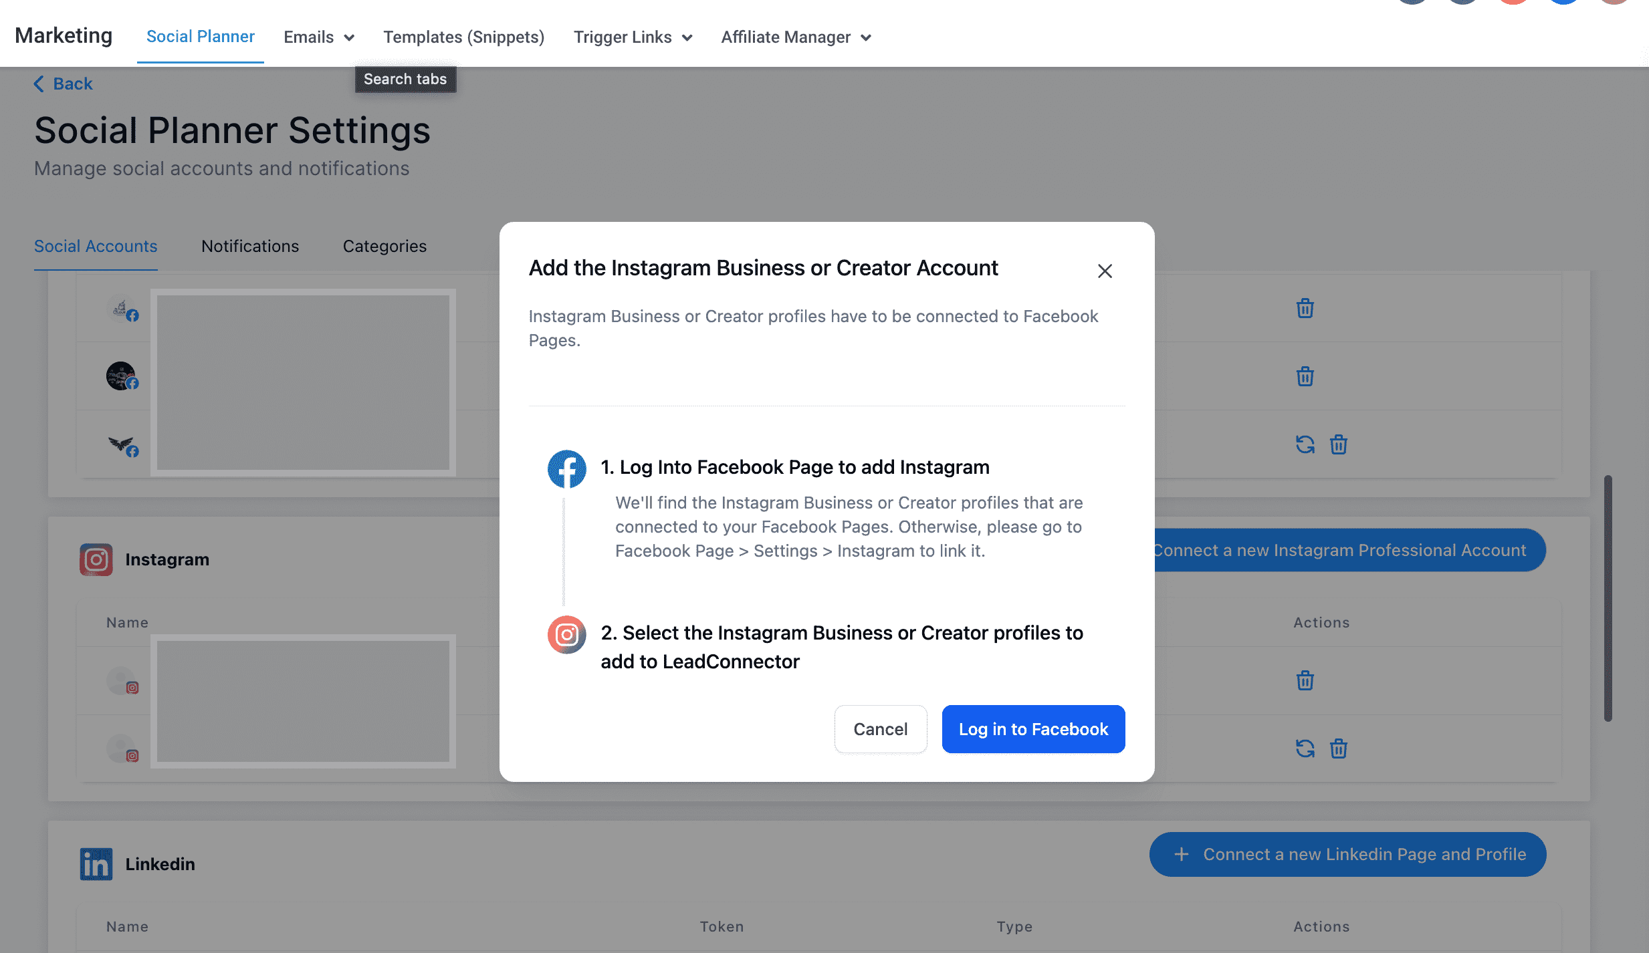Click Connect a new Linkedin Page and Profile

click(x=1347, y=854)
